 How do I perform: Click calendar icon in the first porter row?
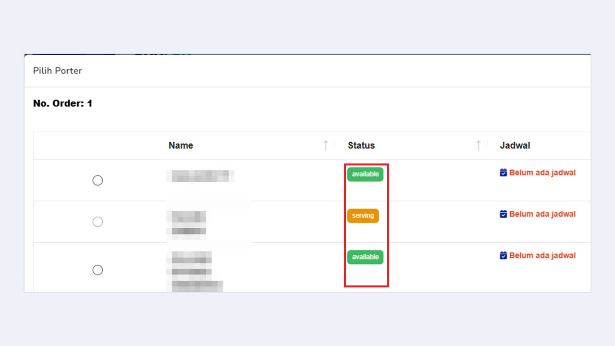coord(503,173)
